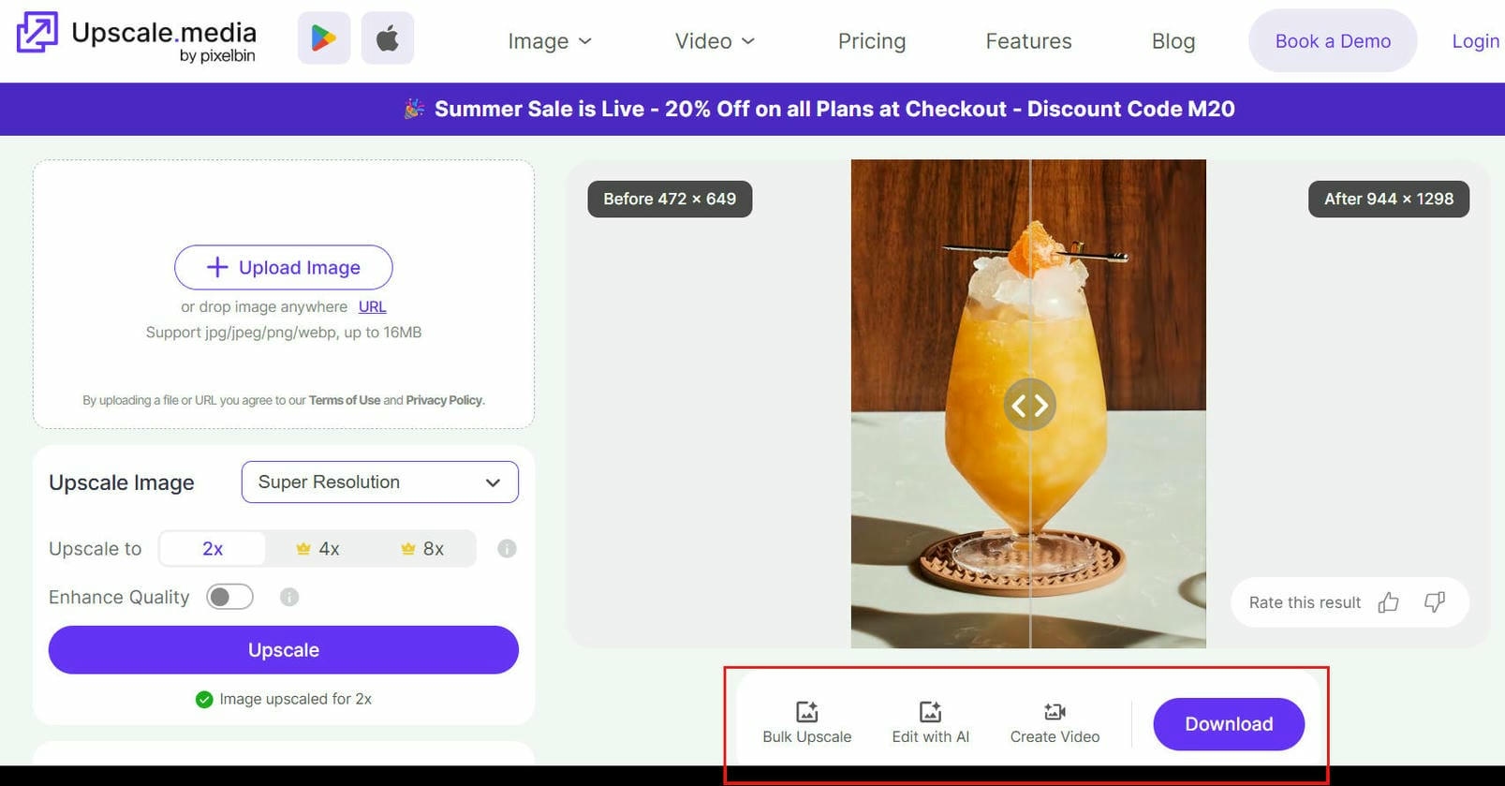Choose the Create Video option
The image size is (1505, 786).
[1055, 722]
